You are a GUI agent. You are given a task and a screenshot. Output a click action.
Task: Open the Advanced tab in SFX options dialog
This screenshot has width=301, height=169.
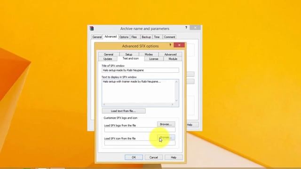pos(170,54)
